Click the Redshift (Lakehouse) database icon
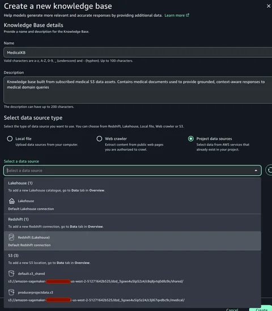 coord(11,237)
